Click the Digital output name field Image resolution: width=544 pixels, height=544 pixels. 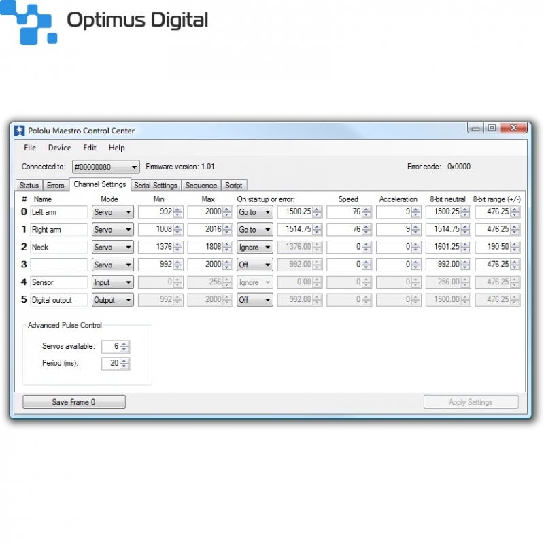coord(58,300)
